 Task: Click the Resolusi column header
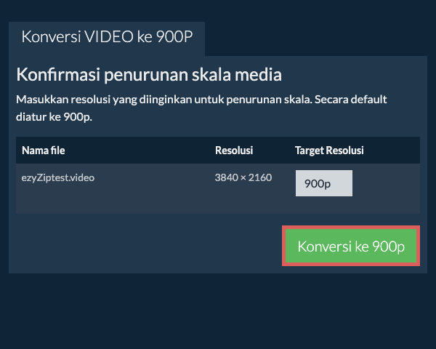pyautogui.click(x=234, y=151)
